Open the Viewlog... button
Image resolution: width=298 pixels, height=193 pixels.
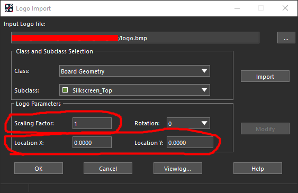pos(178,168)
